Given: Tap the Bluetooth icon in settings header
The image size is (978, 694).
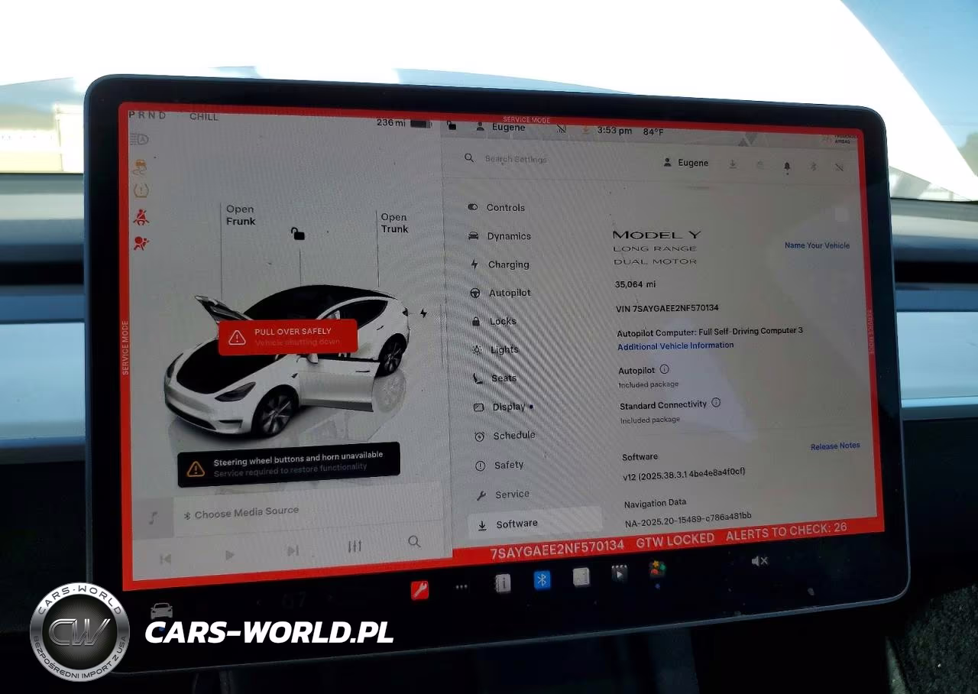Looking at the screenshot, I should coord(813,166).
